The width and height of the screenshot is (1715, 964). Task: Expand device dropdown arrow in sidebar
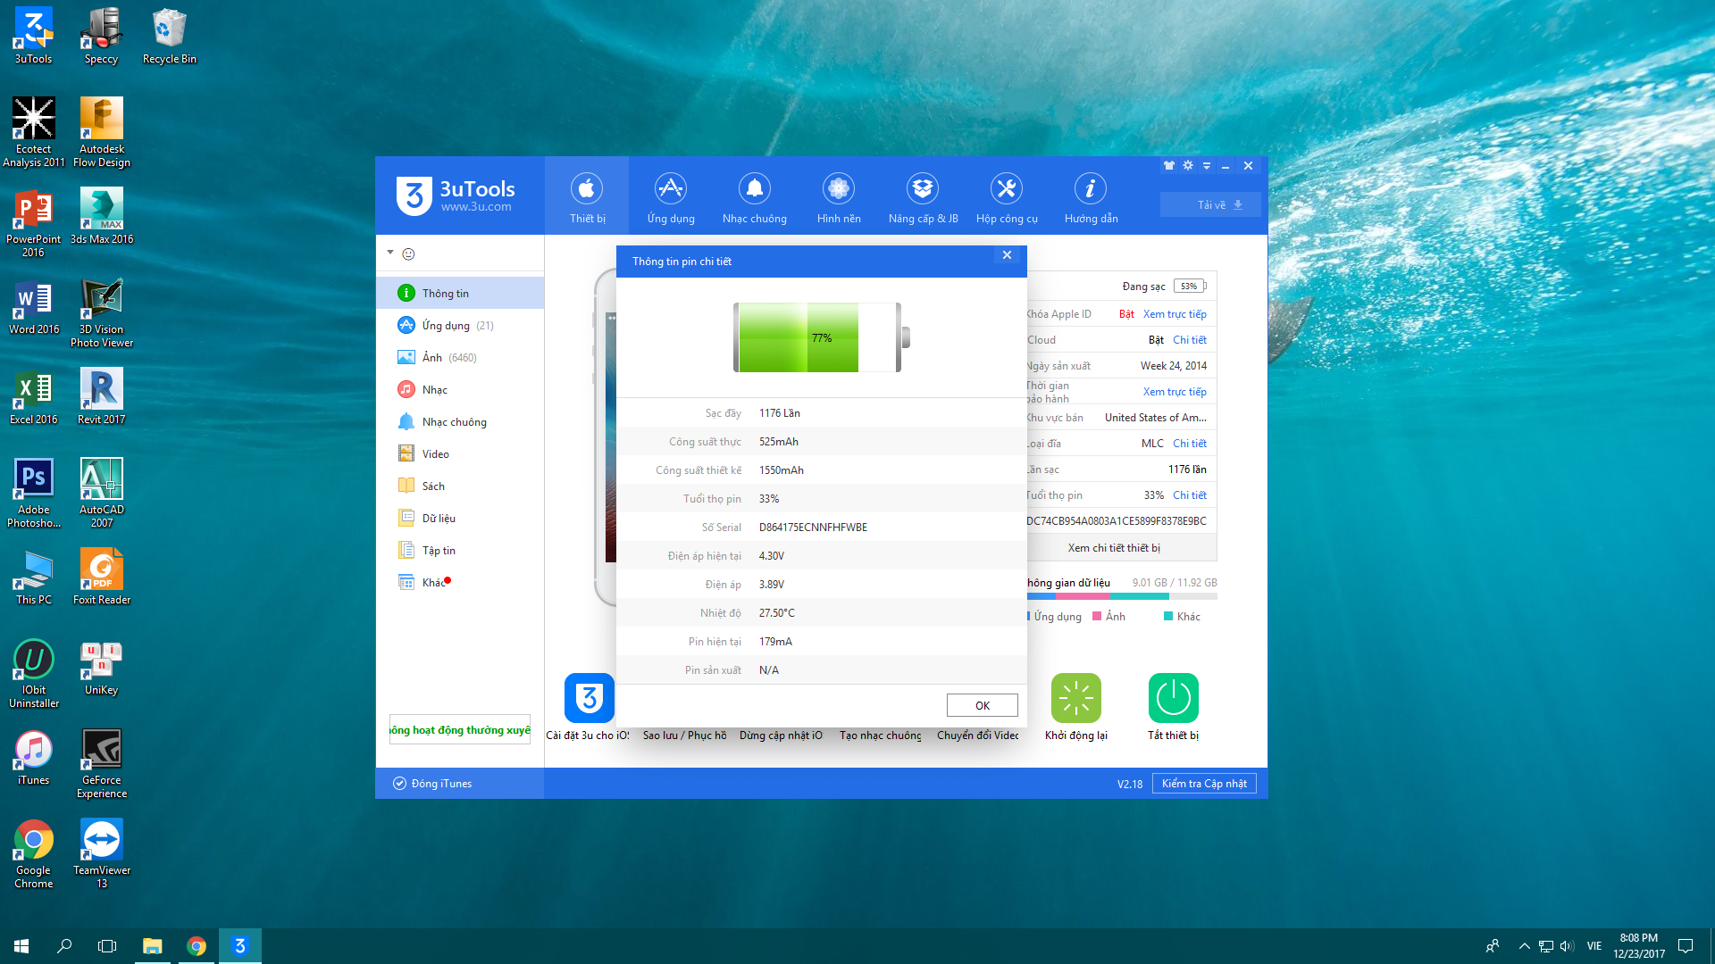pyautogui.click(x=390, y=253)
